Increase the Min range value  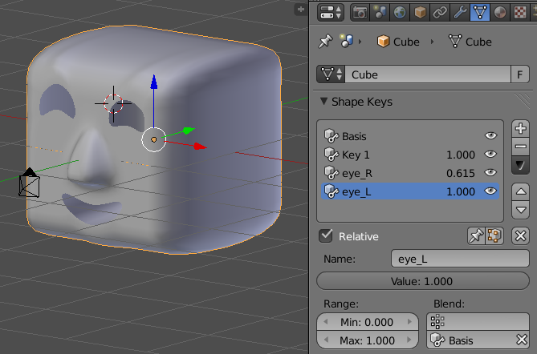pos(409,321)
